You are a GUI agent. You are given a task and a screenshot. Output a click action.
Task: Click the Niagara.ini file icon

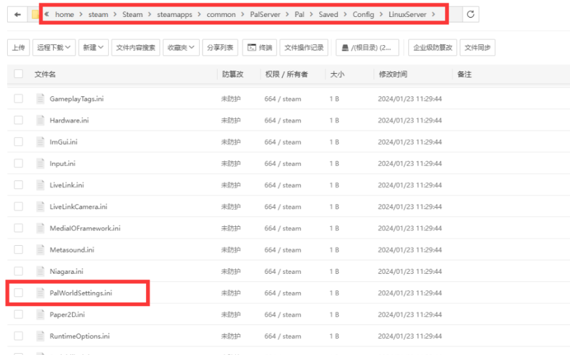pos(41,271)
